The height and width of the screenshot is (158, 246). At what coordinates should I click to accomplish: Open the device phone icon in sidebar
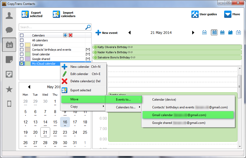(x=9, y=104)
